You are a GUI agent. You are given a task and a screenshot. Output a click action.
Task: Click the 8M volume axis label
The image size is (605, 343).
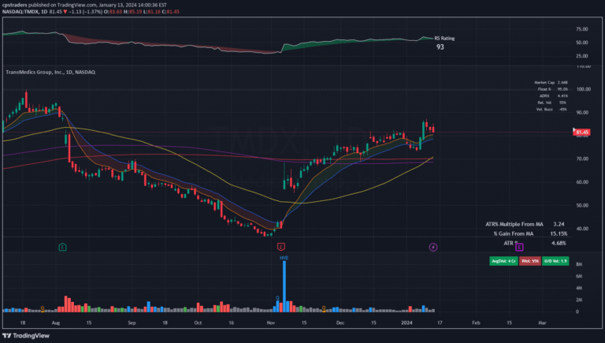(579, 264)
